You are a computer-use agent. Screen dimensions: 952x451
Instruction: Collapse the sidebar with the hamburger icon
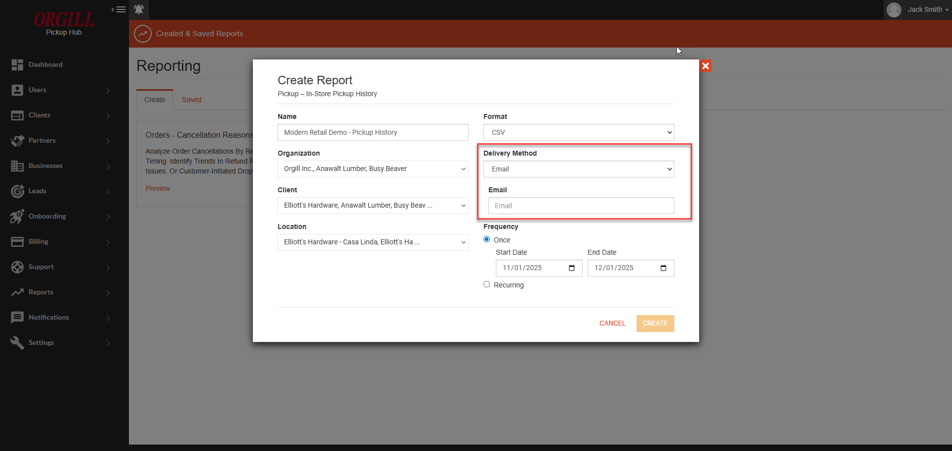coord(119,9)
